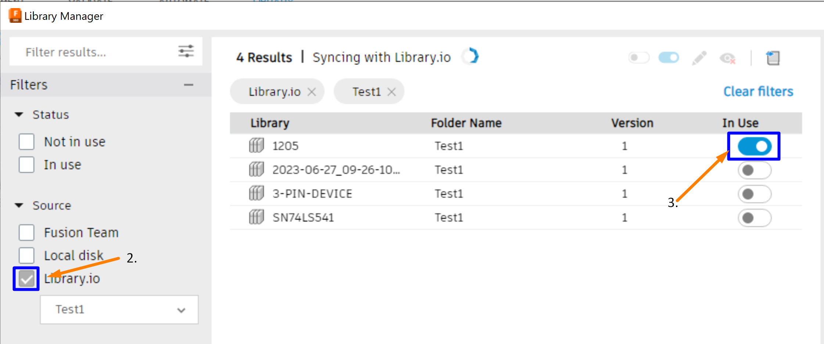Image resolution: width=824 pixels, height=344 pixels.
Task: Click the import library document icon
Action: (x=773, y=57)
